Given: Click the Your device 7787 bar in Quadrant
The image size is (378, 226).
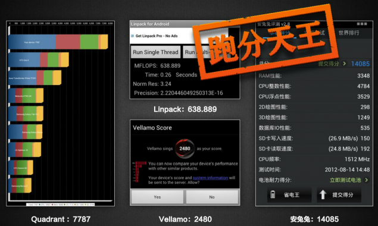Looking at the screenshot, I should 58,42.
